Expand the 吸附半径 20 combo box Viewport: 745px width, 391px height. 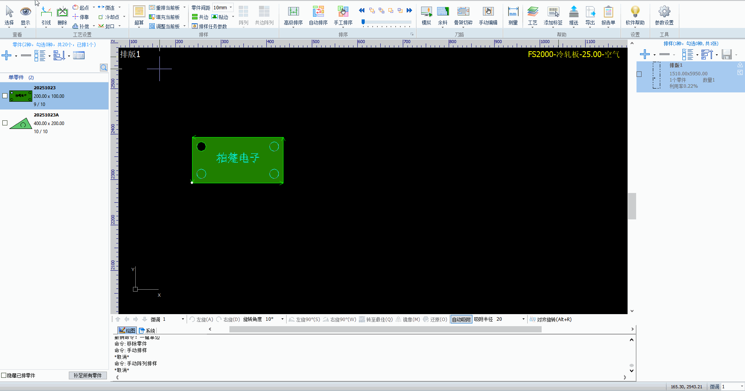tap(523, 319)
